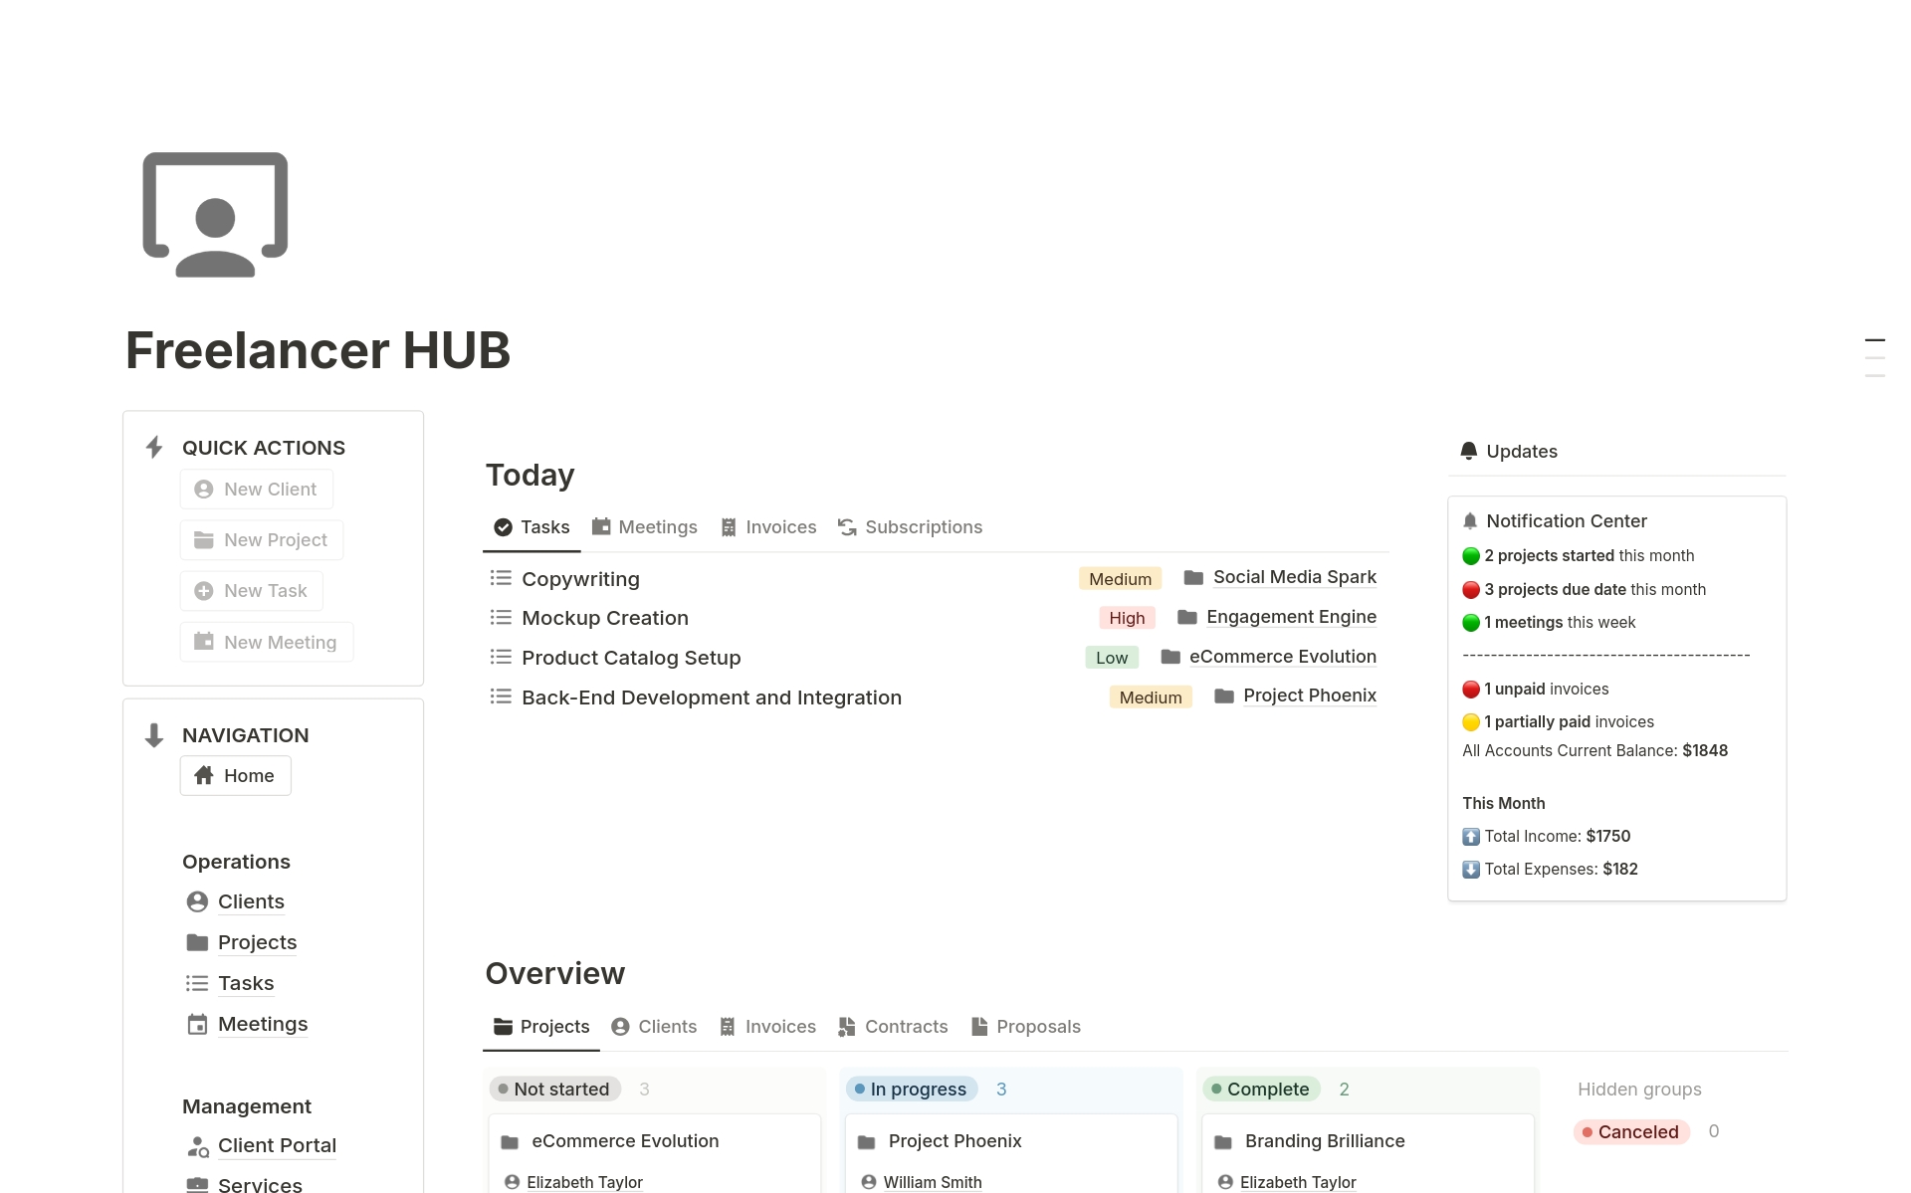Open the Social Media Spark project link
The image size is (1911, 1193).
point(1294,577)
